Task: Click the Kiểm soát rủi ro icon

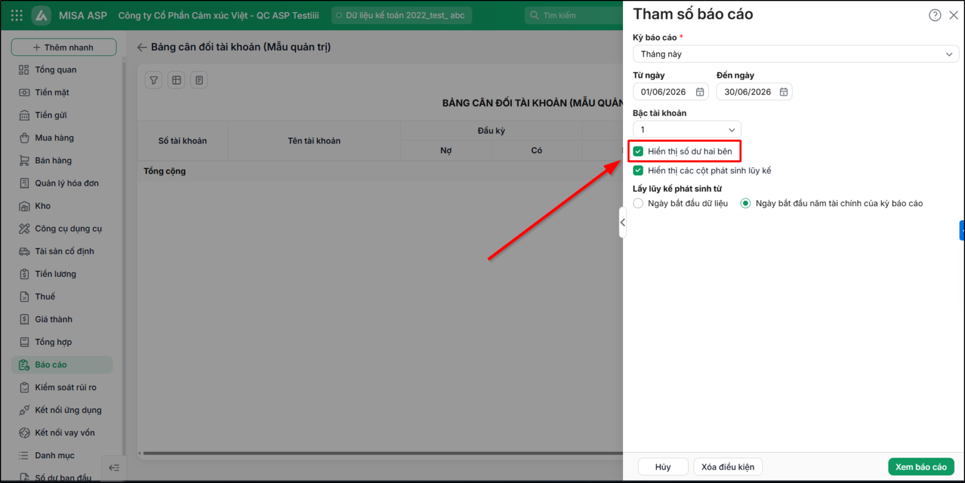Action: point(24,388)
